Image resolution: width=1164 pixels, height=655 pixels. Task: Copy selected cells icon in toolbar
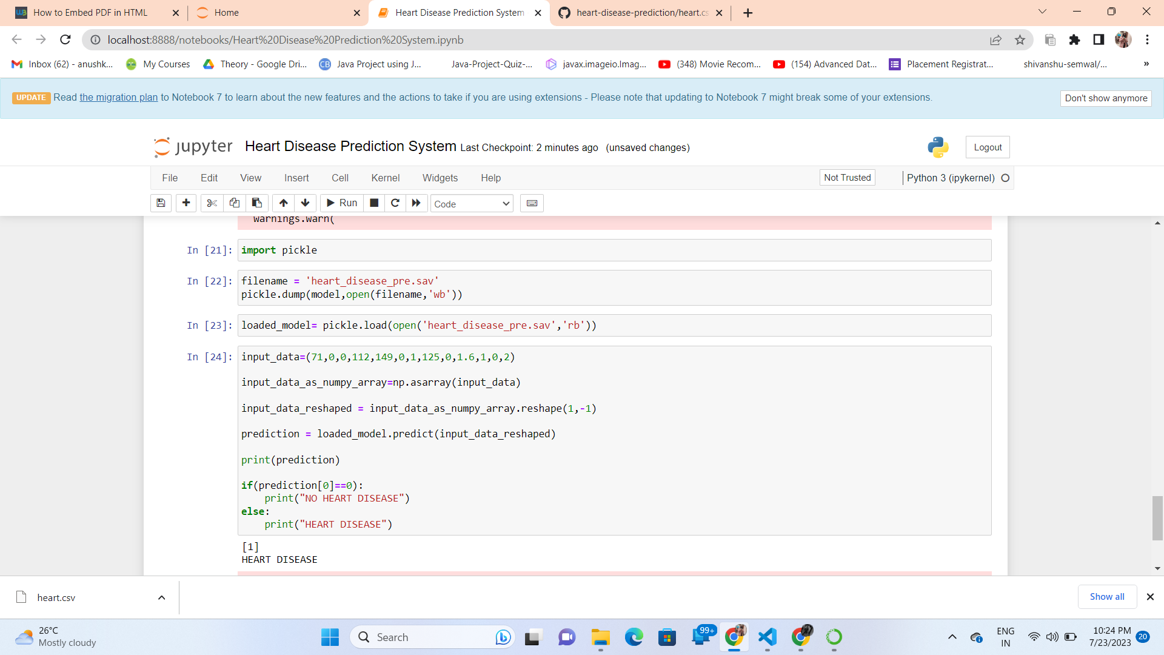[234, 203]
